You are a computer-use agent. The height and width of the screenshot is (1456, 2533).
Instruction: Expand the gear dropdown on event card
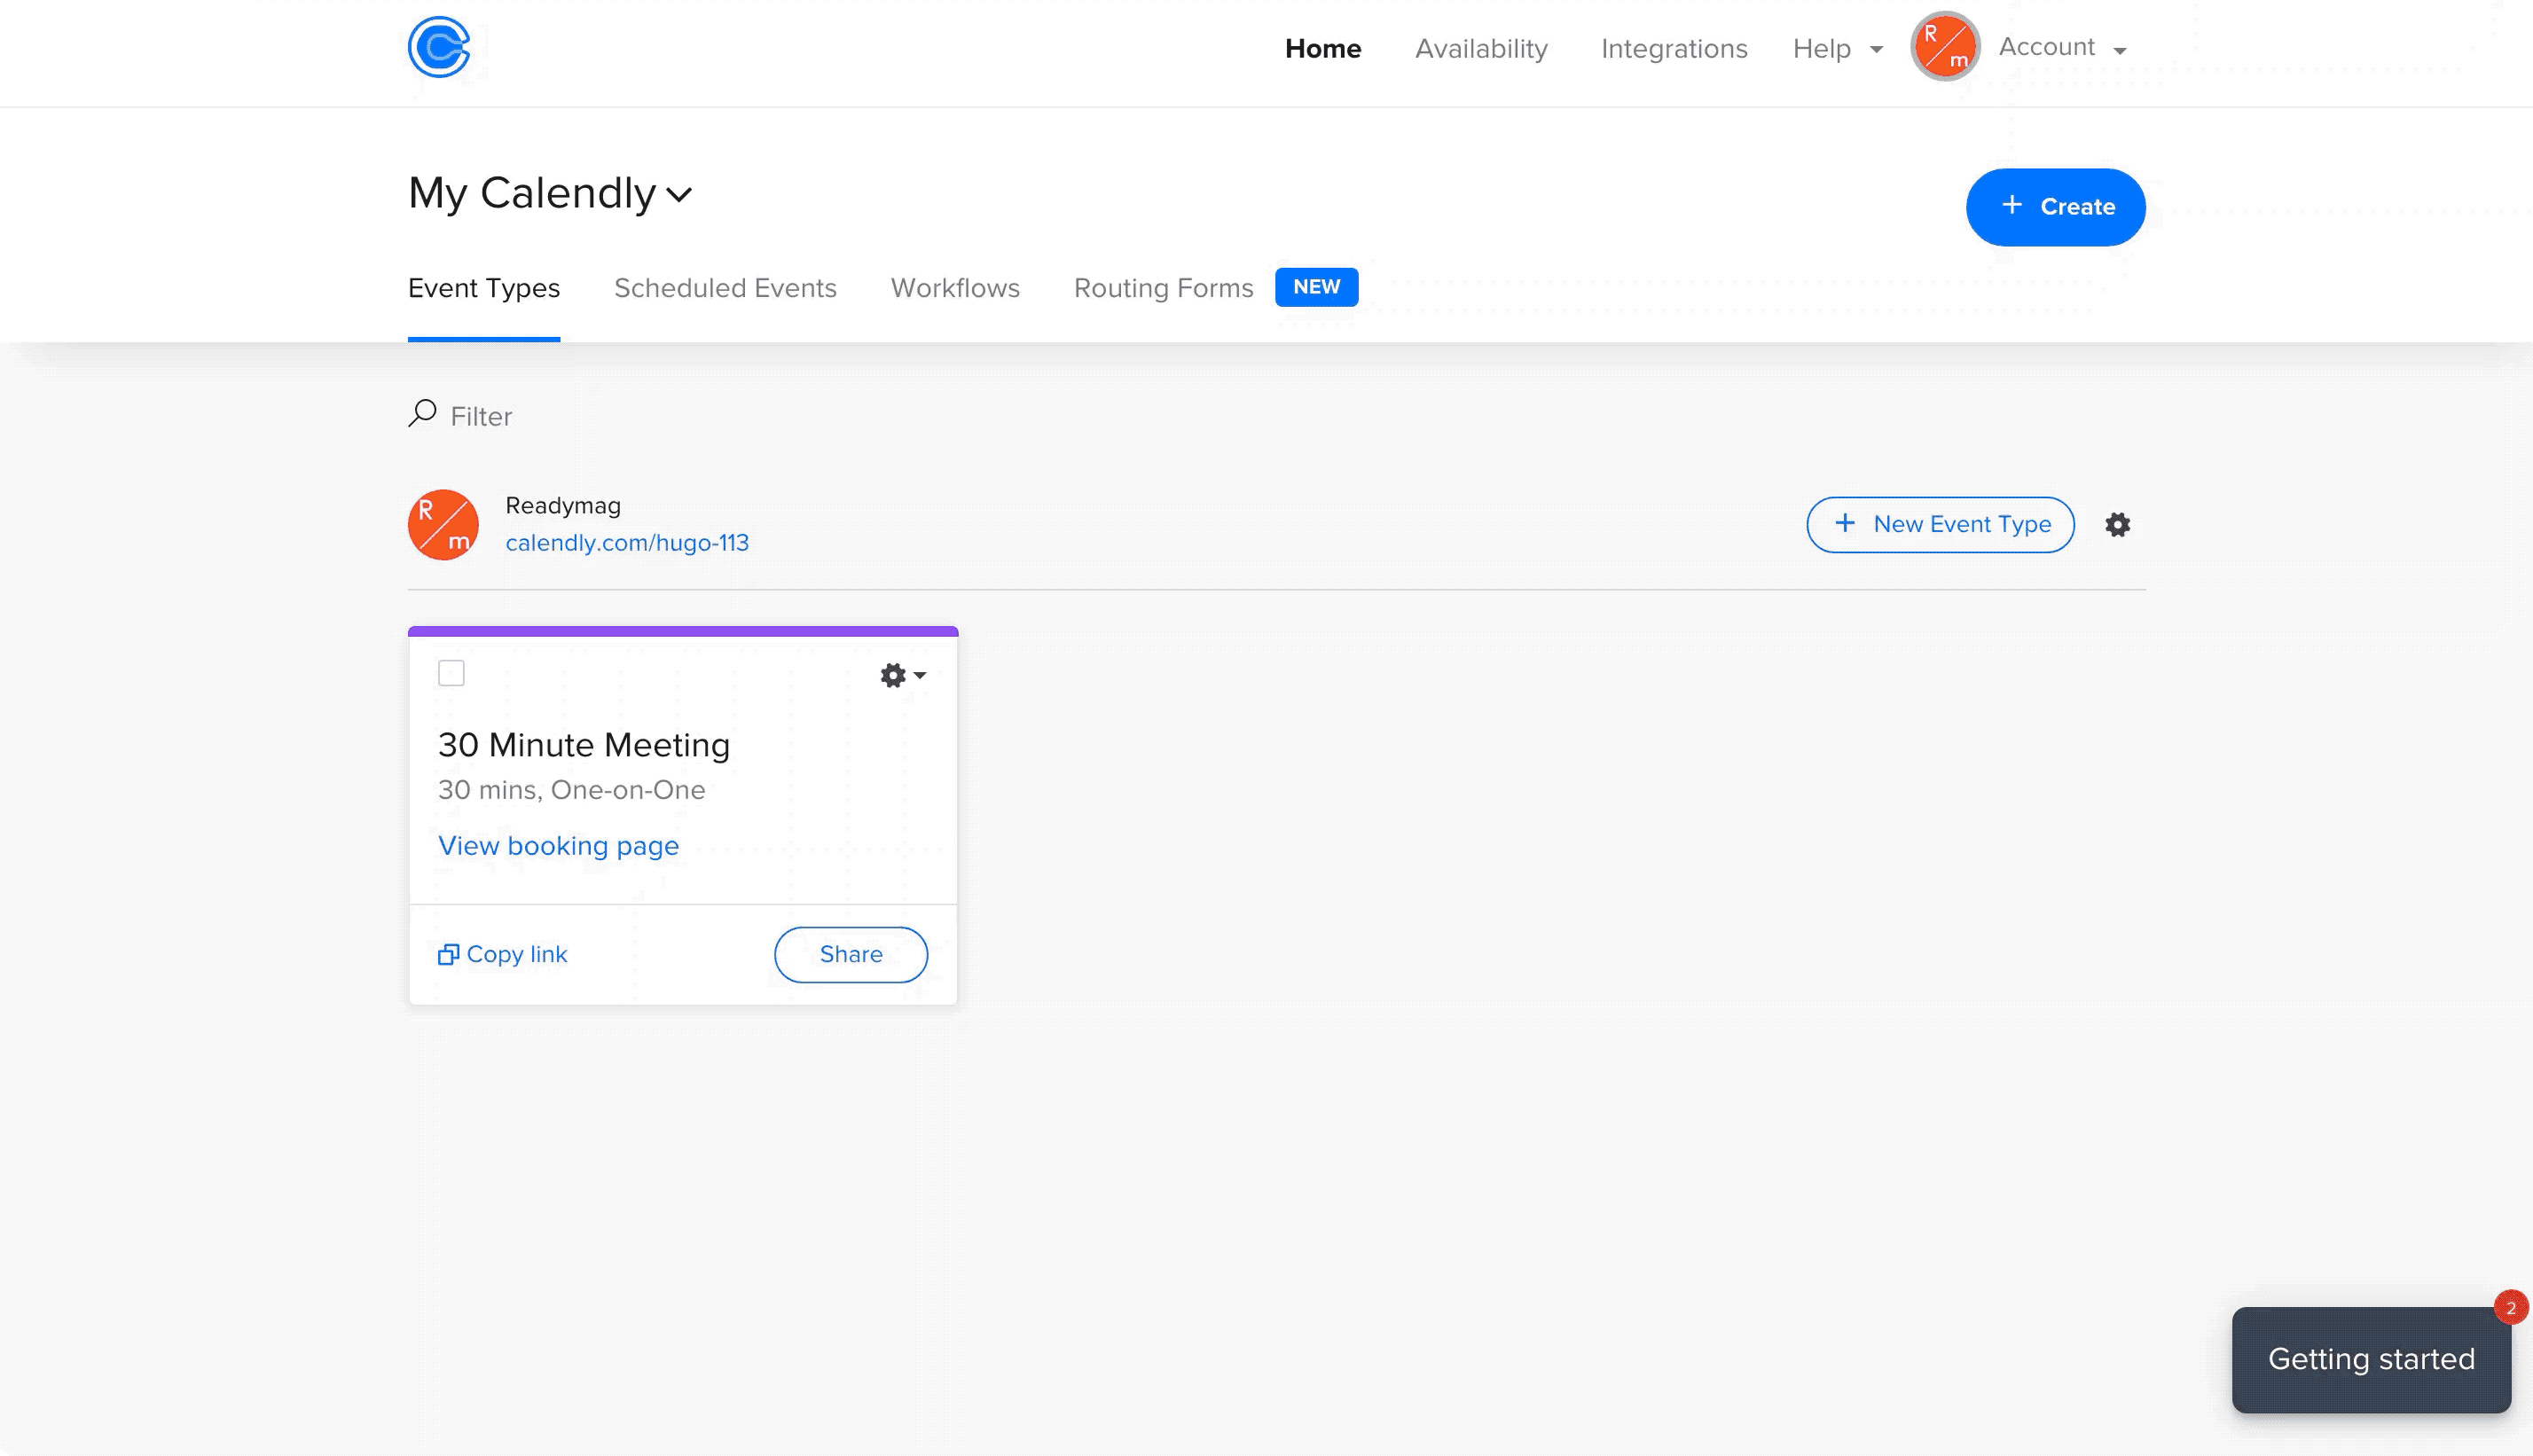point(901,675)
